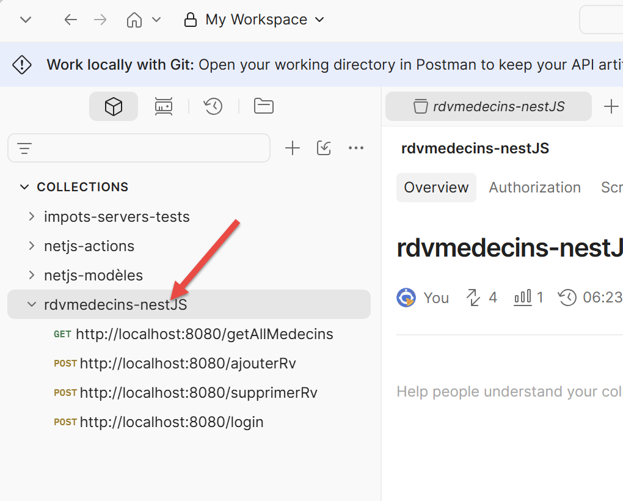Select the netjs-modèles collection name

point(93,276)
